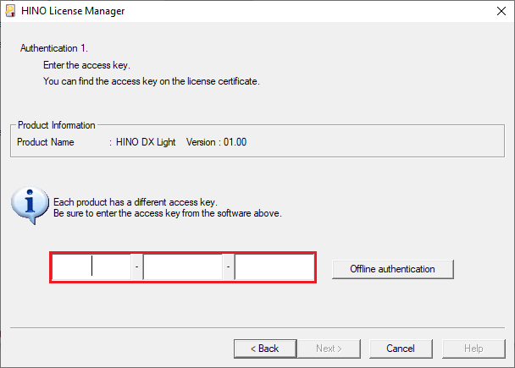Click the blue information bubble icon
This screenshot has height=368, width=515.
[30, 206]
